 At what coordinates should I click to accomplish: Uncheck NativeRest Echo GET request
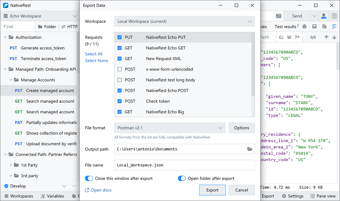pos(120,48)
